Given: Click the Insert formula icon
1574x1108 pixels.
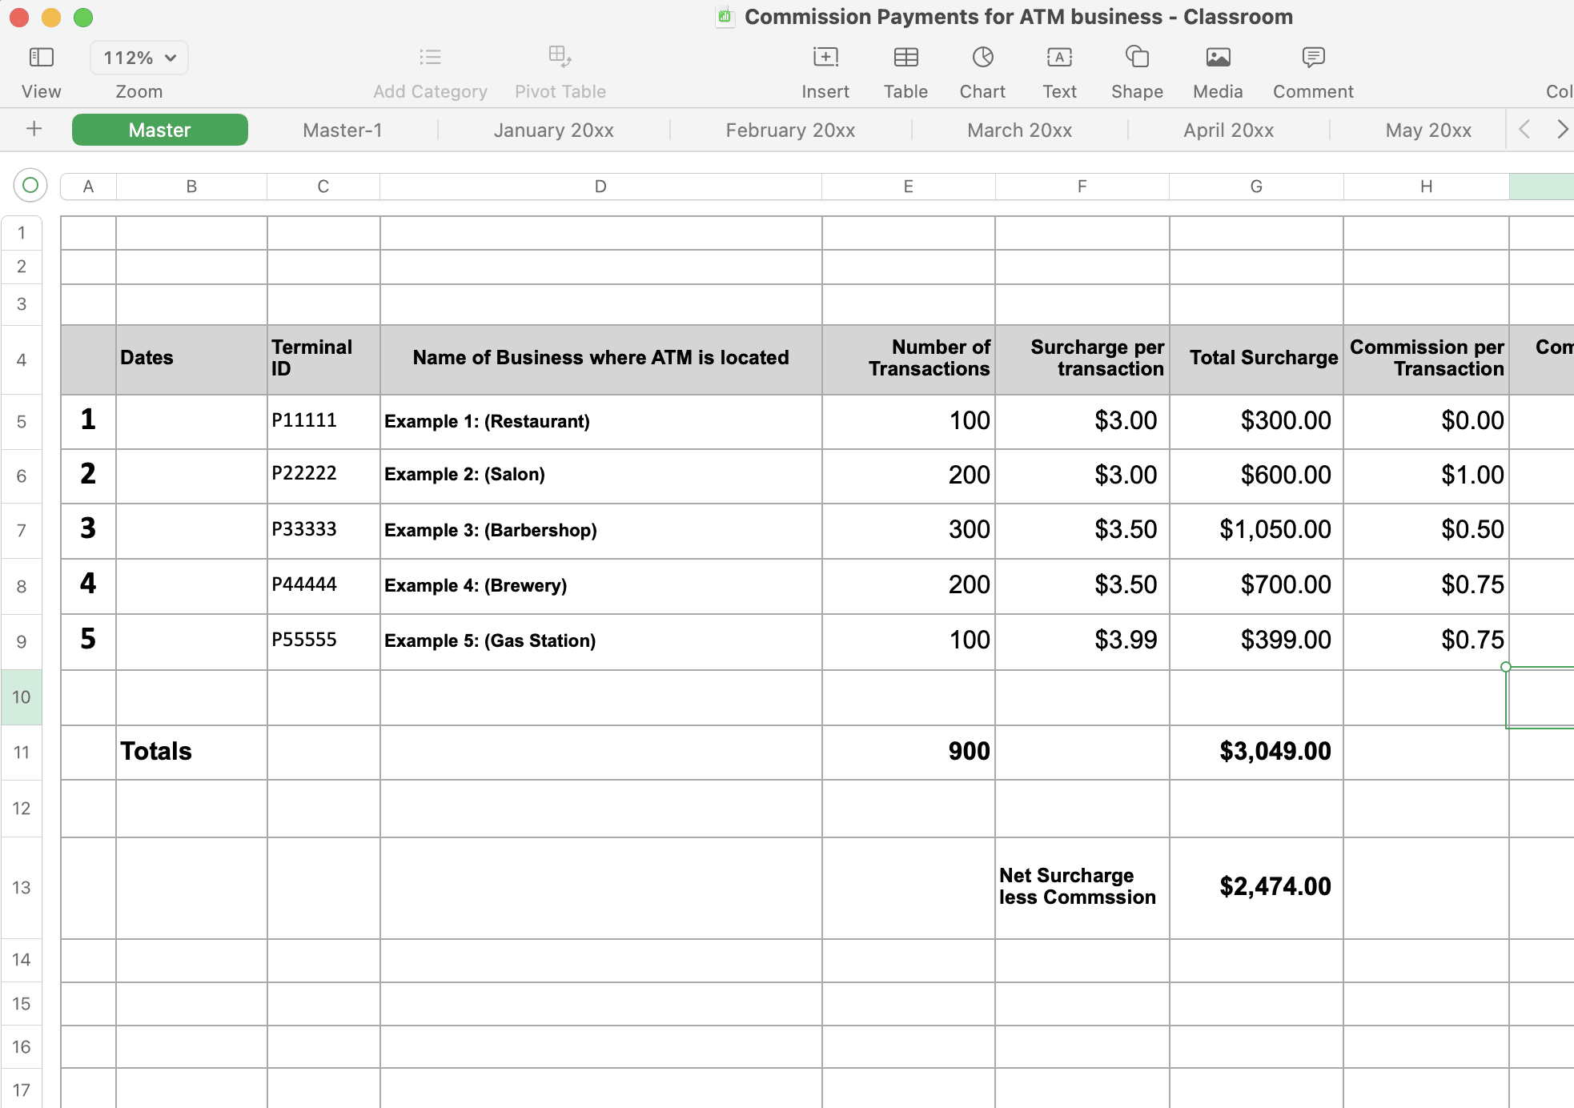Looking at the screenshot, I should point(825,58).
